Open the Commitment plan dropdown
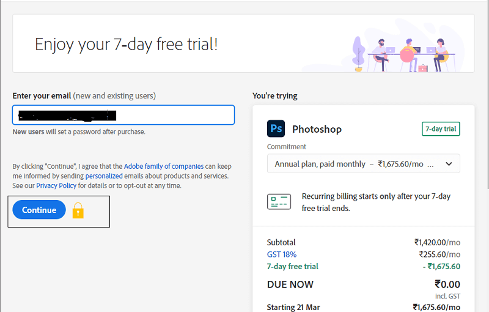The image size is (489, 312). pos(363,164)
